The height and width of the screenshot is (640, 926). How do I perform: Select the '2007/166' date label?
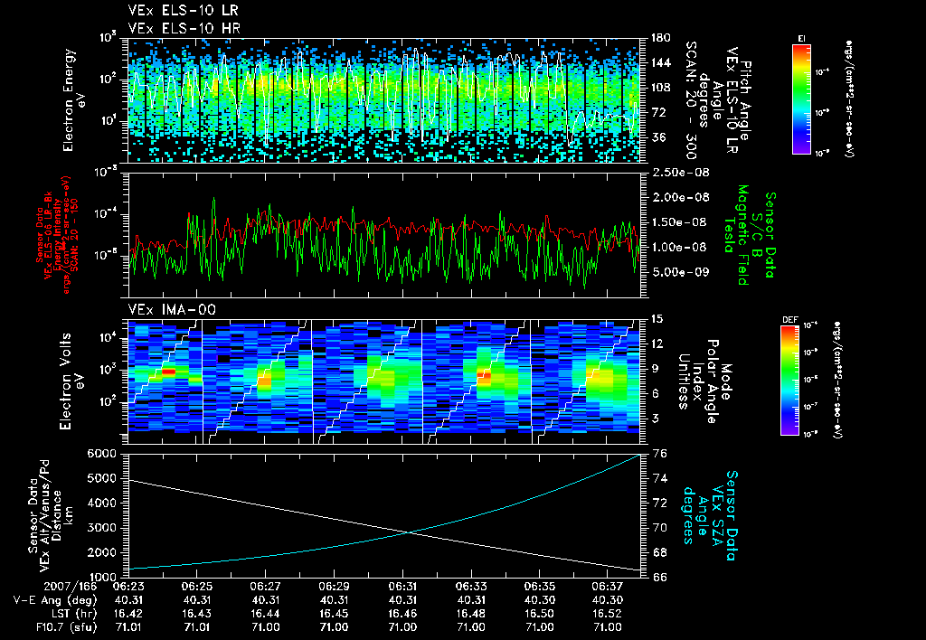click(x=70, y=587)
